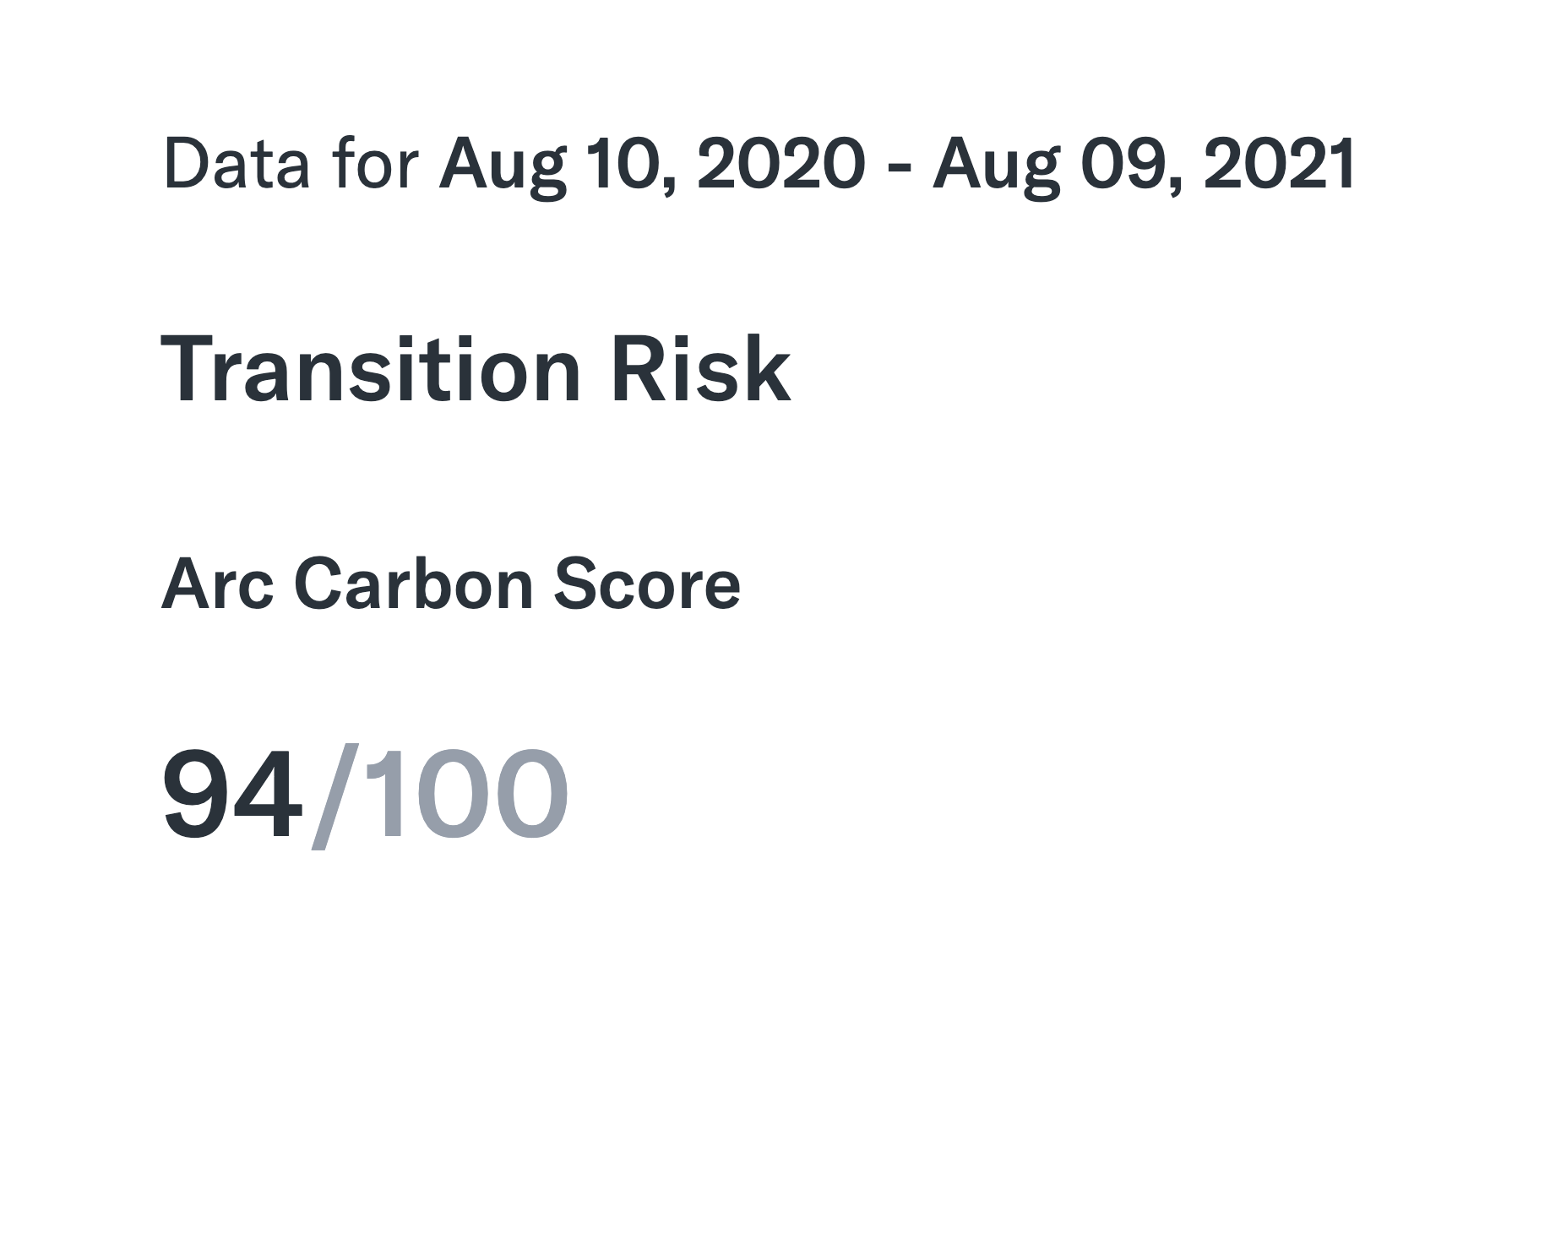The height and width of the screenshot is (1260, 1561).
Task: Click the word 'Data' at top
Action: [237, 163]
